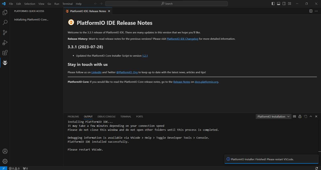The height and width of the screenshot is (170, 321).
Task: Click 'PlatformIO IDE installed successfully.' output line
Action: pyautogui.click(x=98, y=142)
